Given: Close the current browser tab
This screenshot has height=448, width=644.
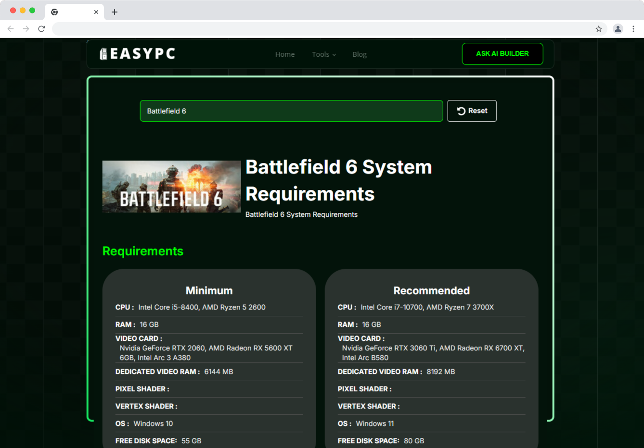Looking at the screenshot, I should coord(96,12).
